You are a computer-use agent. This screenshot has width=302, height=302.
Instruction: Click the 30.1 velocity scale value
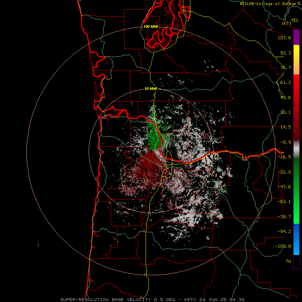click(x=286, y=112)
